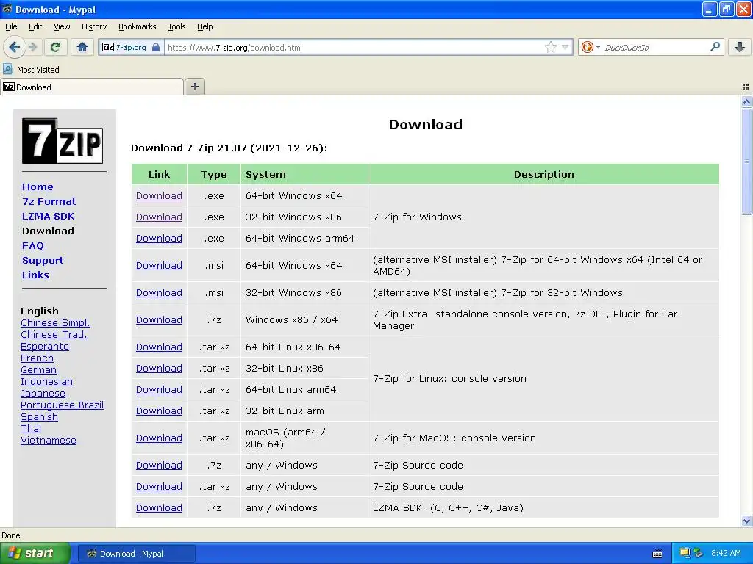This screenshot has width=753, height=564.
Task: Switch language to Esperanto
Action: point(45,347)
